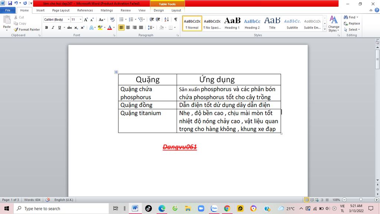This screenshot has width=380, height=214.
Task: Switch to the Mailings tab
Action: (x=107, y=10)
